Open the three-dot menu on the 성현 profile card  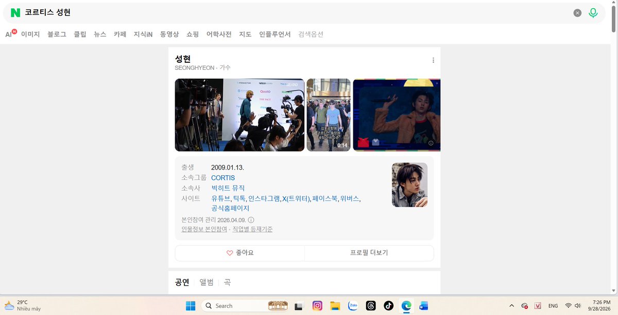pyautogui.click(x=433, y=60)
